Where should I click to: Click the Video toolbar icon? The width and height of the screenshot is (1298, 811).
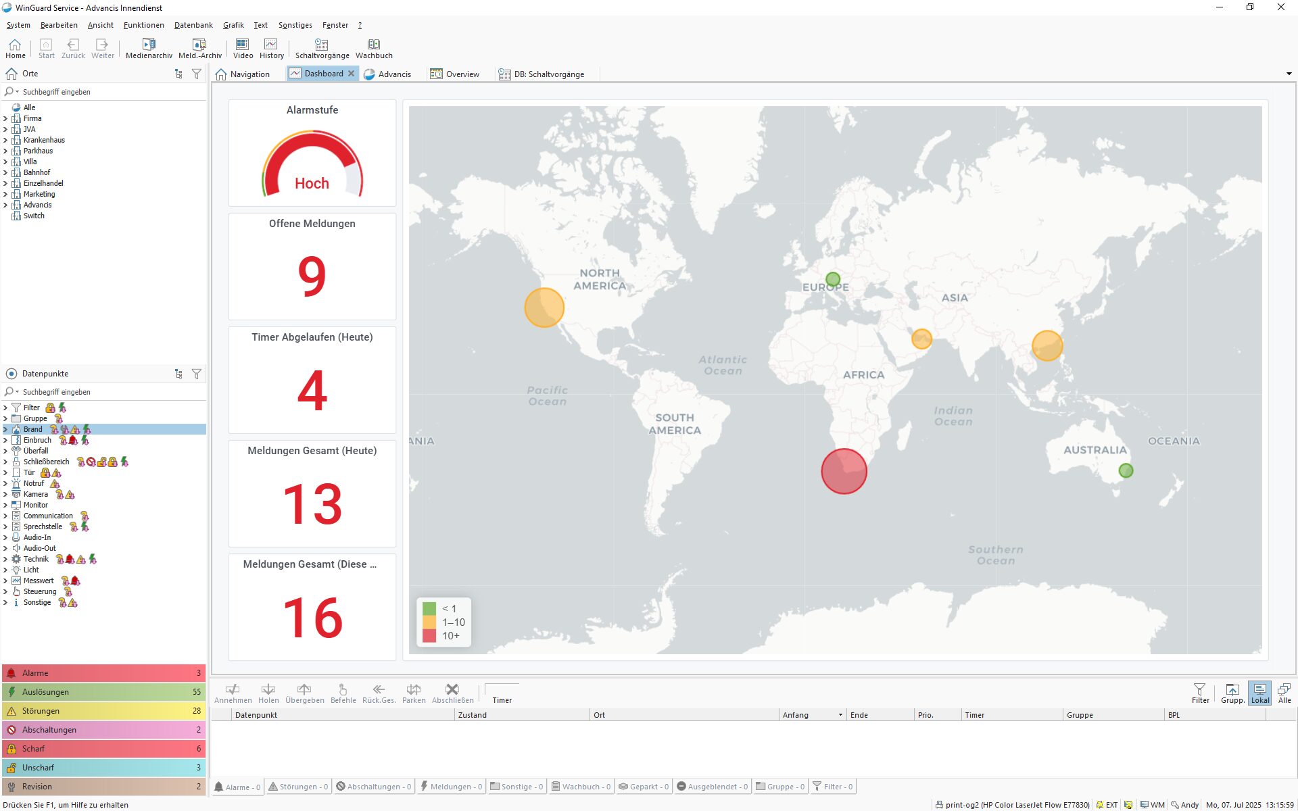(242, 48)
